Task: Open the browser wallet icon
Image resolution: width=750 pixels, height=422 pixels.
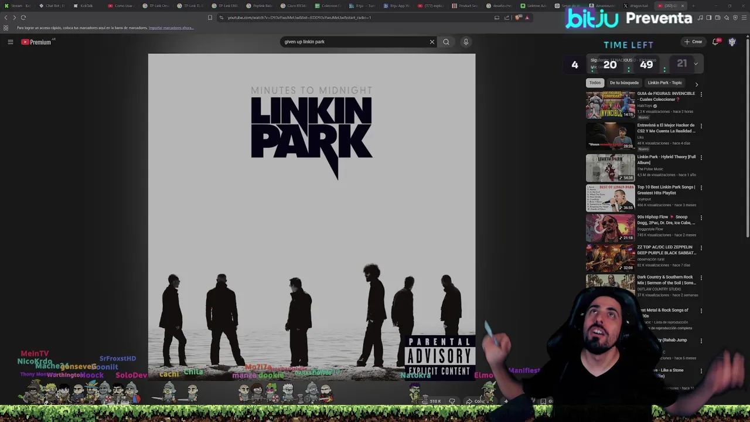Action: [x=717, y=18]
